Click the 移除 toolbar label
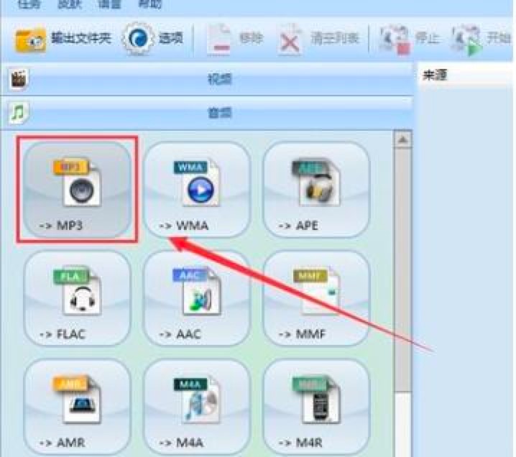This screenshot has height=457, width=516. pyautogui.click(x=251, y=39)
